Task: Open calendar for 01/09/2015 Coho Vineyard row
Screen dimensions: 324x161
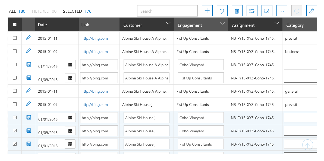Action: 70,130
